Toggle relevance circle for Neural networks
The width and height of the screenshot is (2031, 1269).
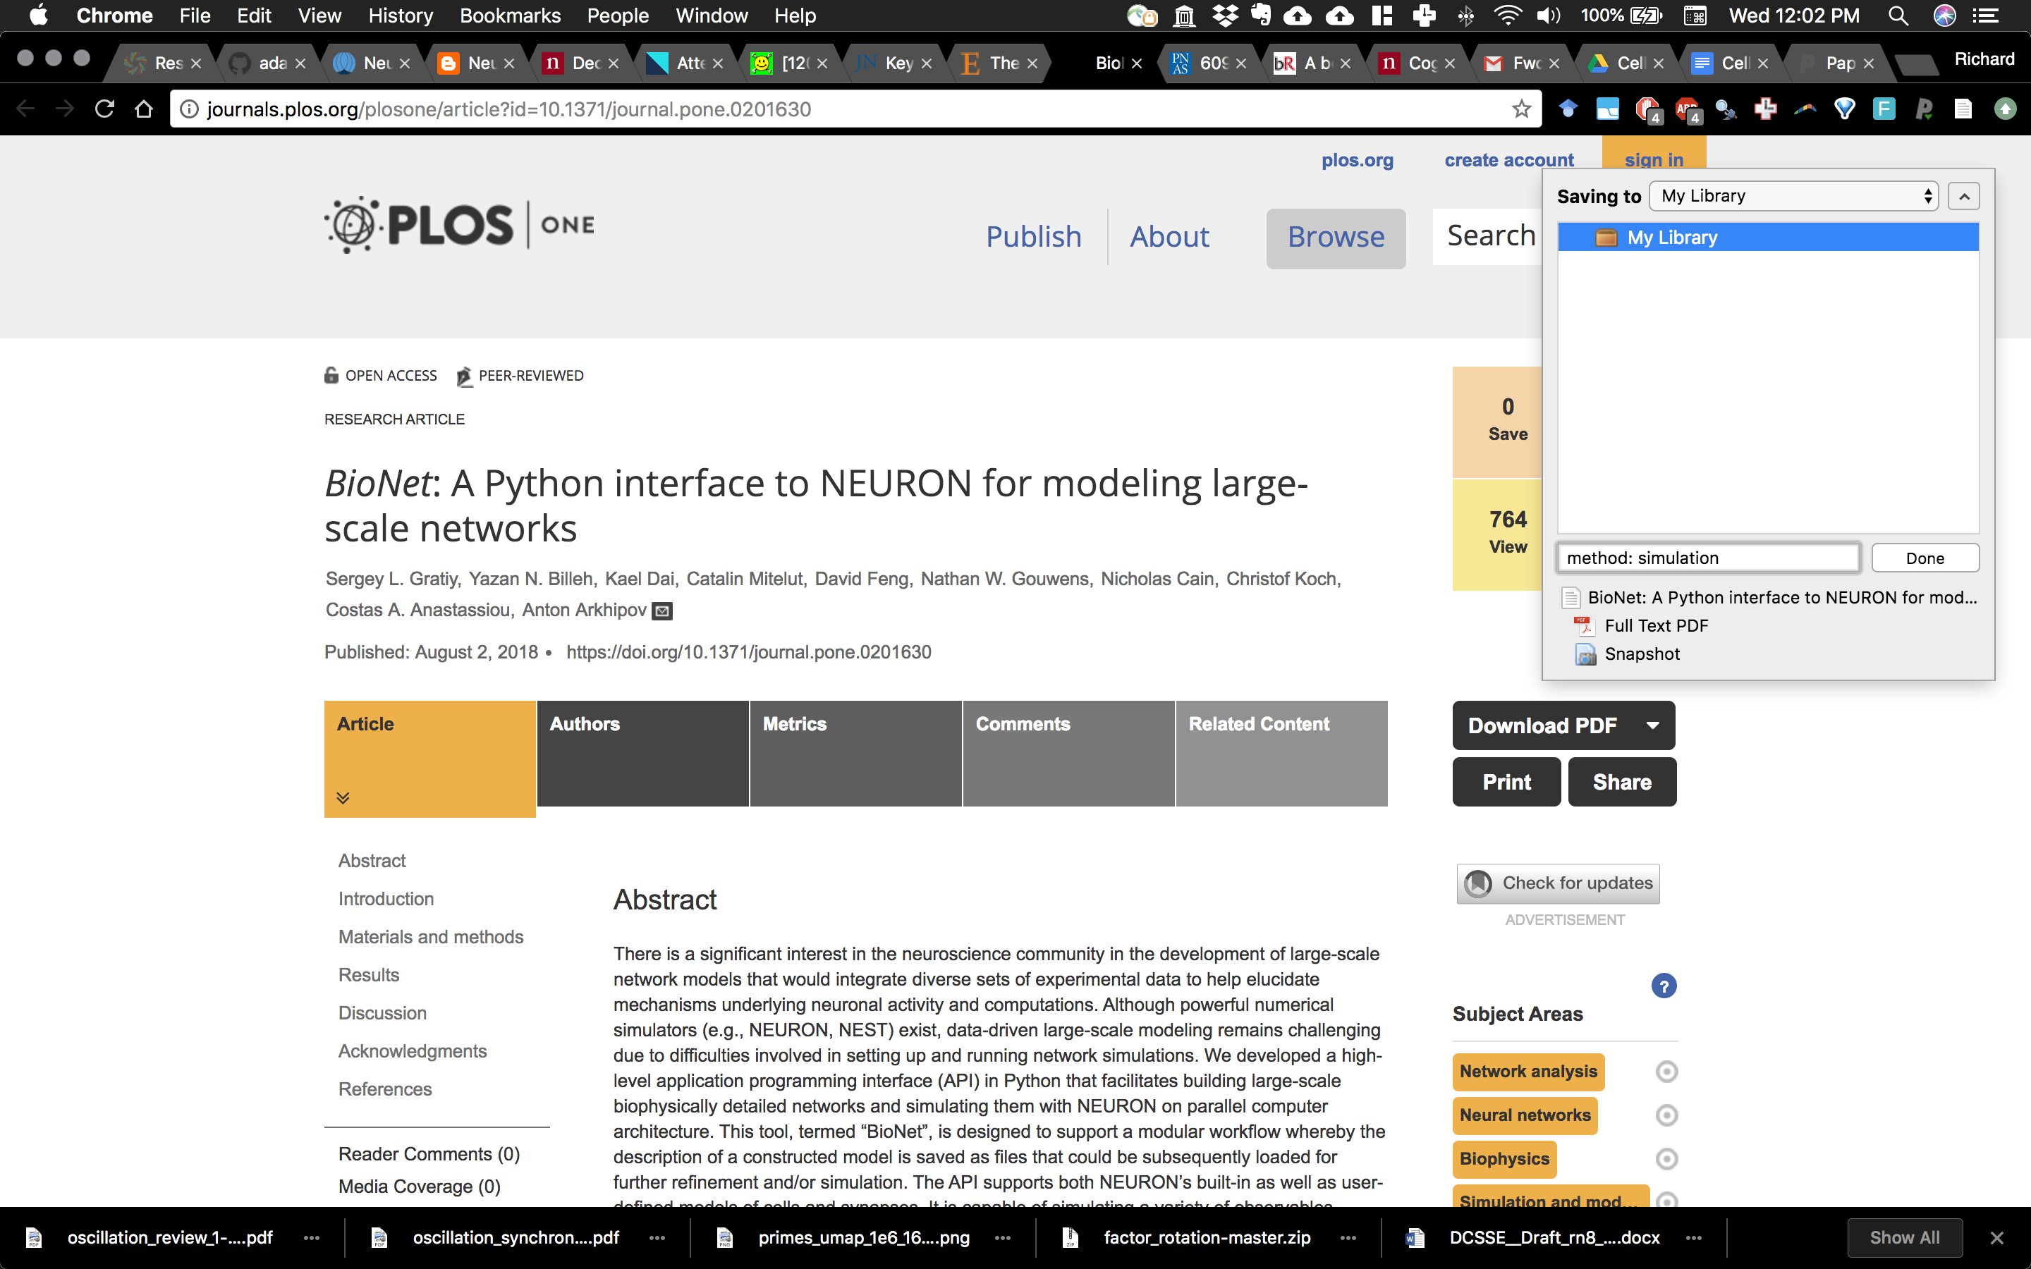pos(1667,1115)
